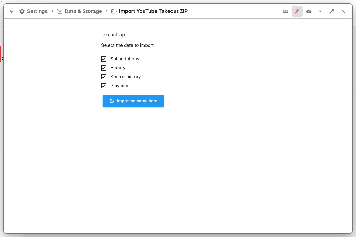Select the takeout.zip file name

[x=113, y=34]
